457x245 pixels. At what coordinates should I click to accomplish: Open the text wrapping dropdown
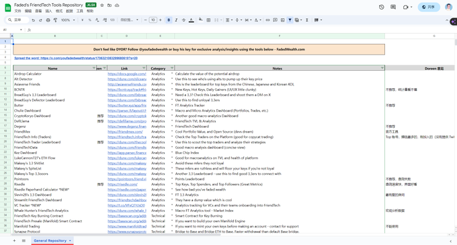click(x=248, y=20)
